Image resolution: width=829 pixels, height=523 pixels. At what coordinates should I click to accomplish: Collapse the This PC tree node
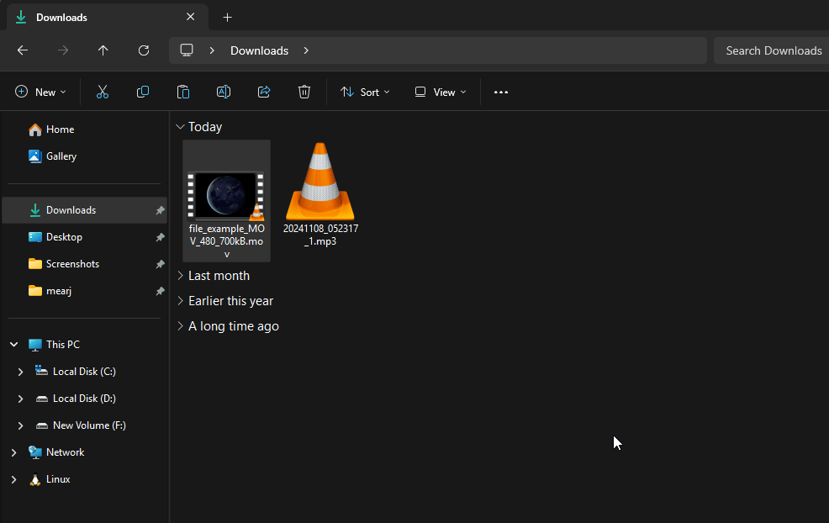14,345
